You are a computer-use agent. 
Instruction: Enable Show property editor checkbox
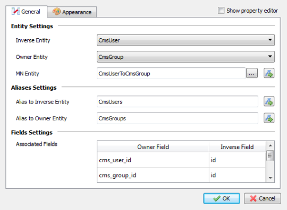(221, 11)
